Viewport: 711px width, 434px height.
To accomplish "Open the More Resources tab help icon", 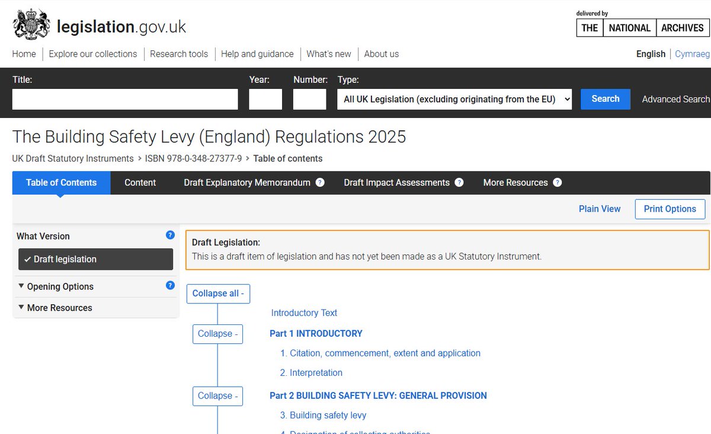I will 558,183.
